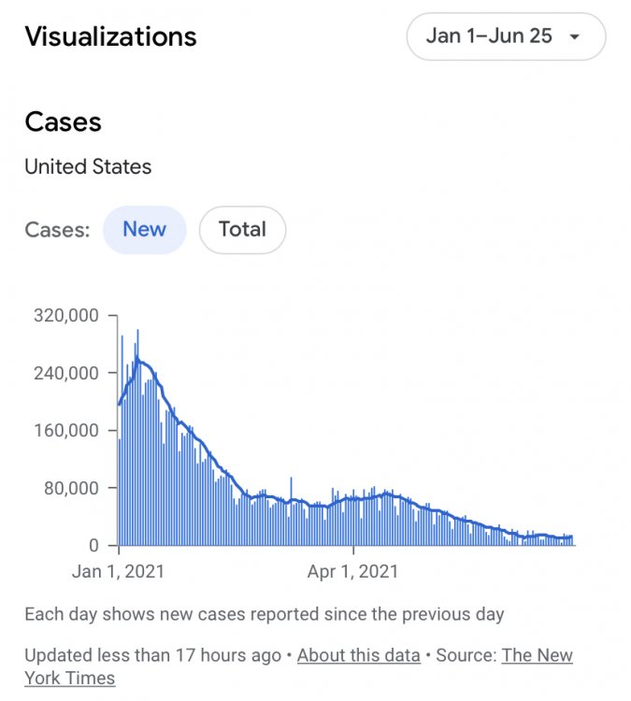Screen dimensions: 631x701
Task: Click the Visualizations heading
Action: tap(111, 36)
